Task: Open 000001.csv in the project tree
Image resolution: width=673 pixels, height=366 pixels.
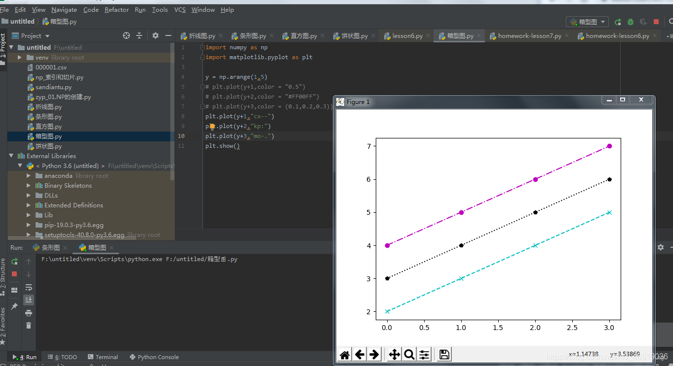Action: click(51, 67)
